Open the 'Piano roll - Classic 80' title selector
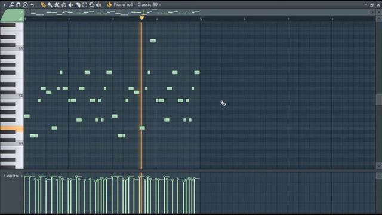382x215 pixels. coord(135,5)
